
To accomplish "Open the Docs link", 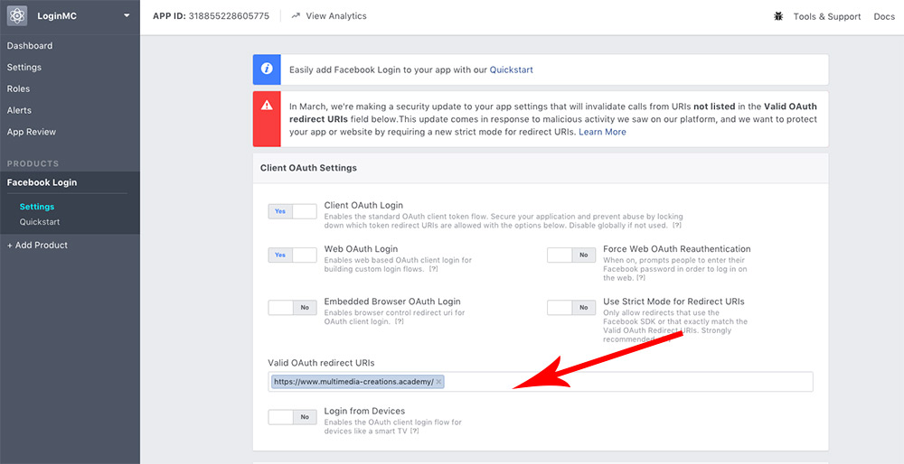I will click(x=884, y=16).
